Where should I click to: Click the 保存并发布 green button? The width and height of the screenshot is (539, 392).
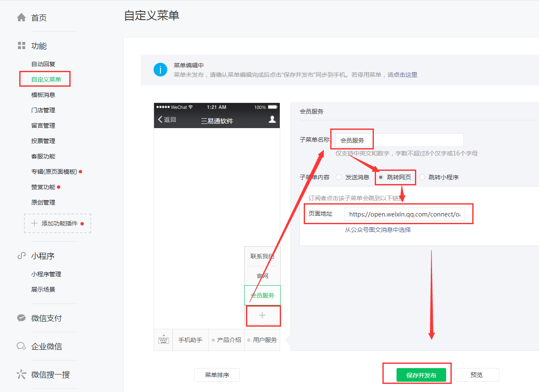tap(421, 375)
